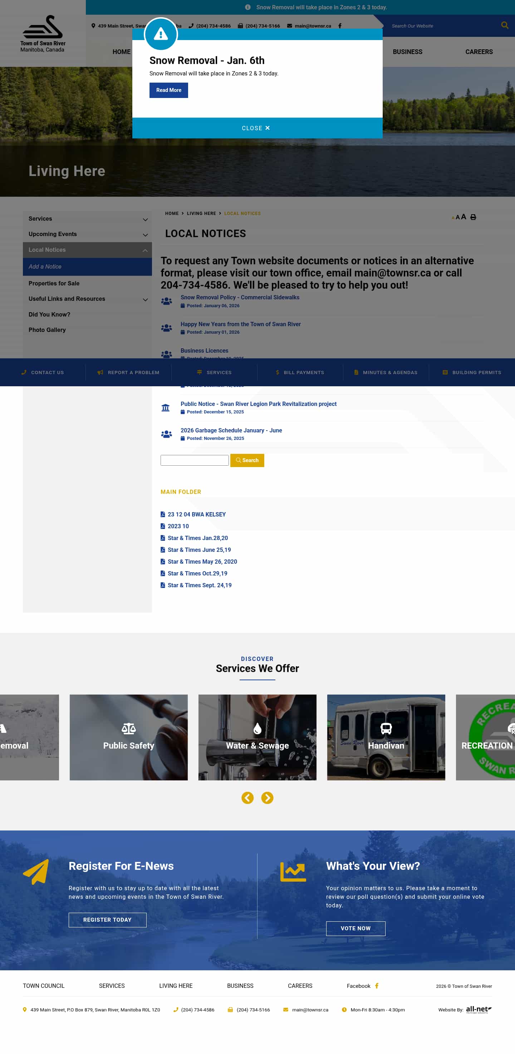Expand the Services sidebar menu
Viewport: 515px width, 1054px height.
point(145,219)
